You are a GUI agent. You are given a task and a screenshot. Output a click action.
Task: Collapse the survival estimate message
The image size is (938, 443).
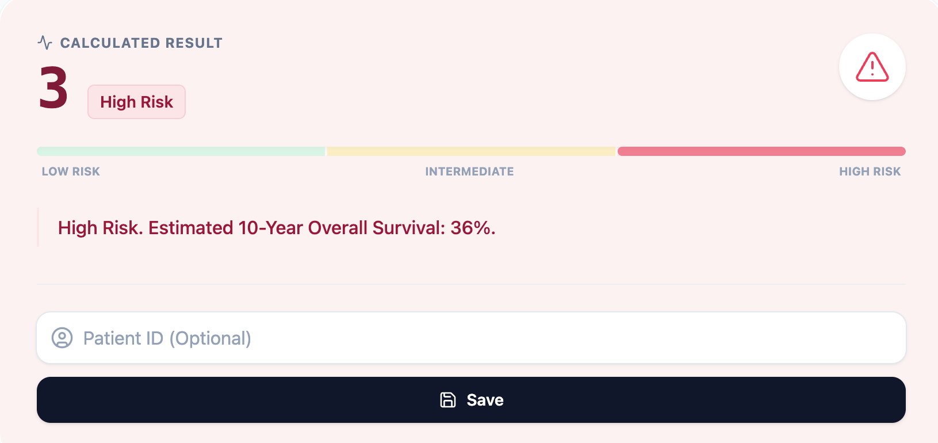point(276,228)
